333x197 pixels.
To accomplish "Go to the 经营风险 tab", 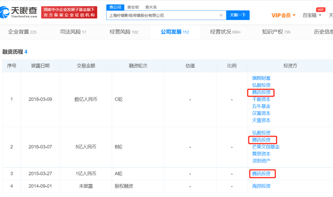I will point(124,32).
